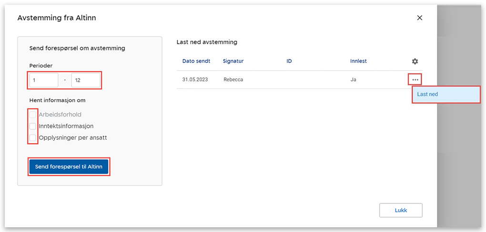
Task: Sort by the Innlest column header
Action: coord(358,61)
